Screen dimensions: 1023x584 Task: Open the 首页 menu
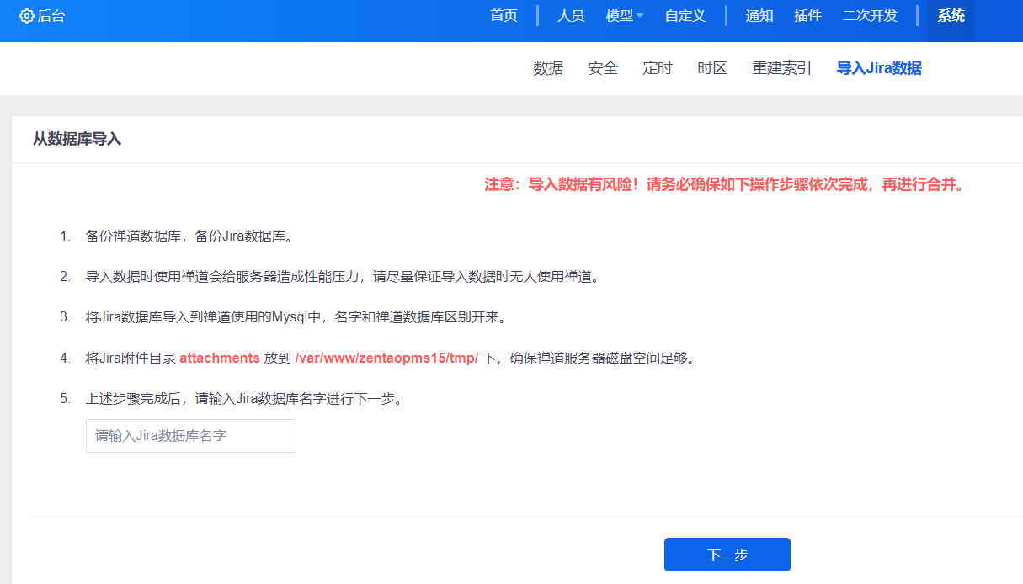(x=504, y=16)
